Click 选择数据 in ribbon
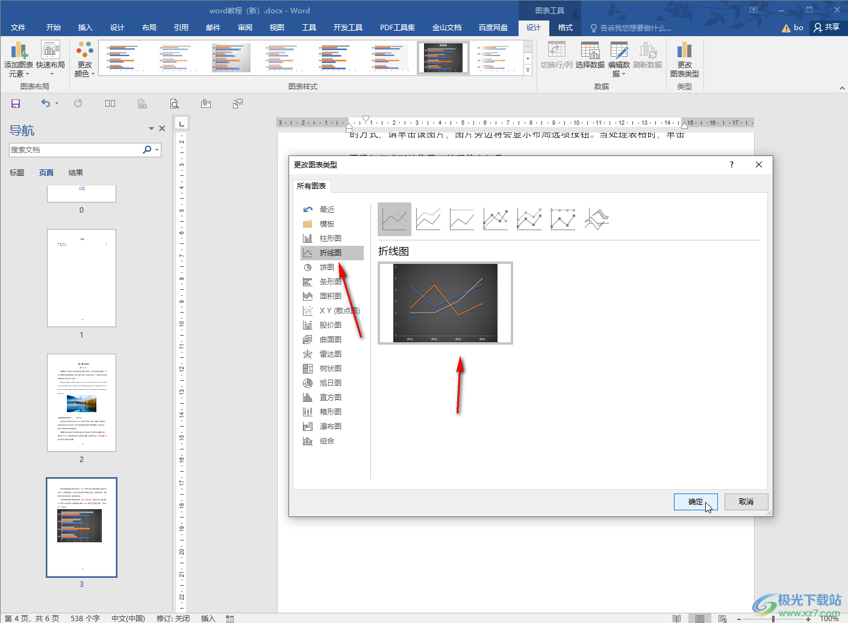 [590, 55]
